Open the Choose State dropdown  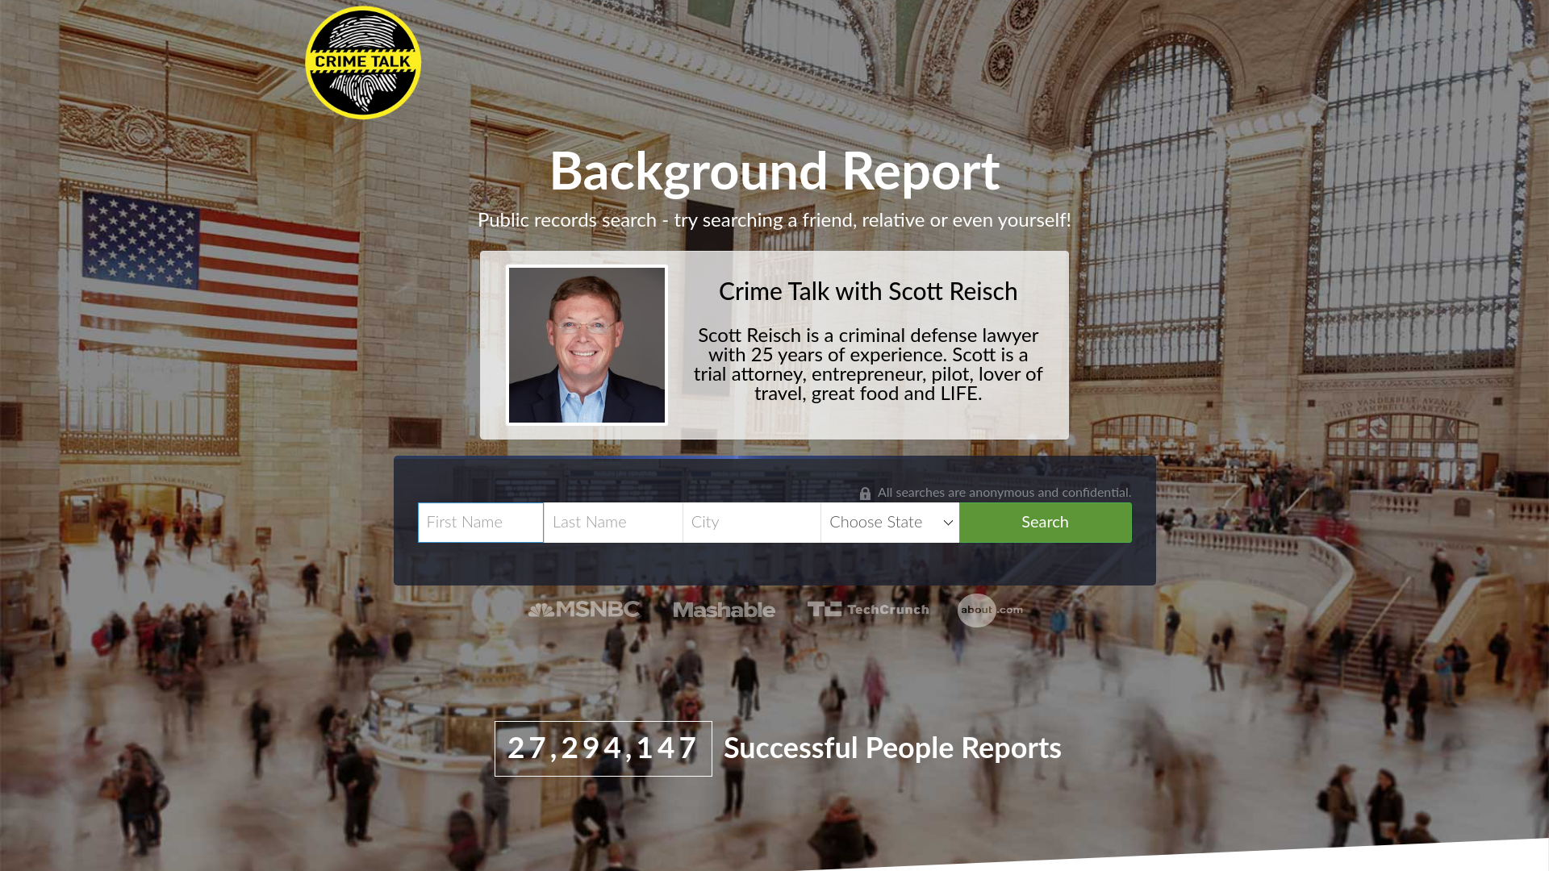coord(890,523)
